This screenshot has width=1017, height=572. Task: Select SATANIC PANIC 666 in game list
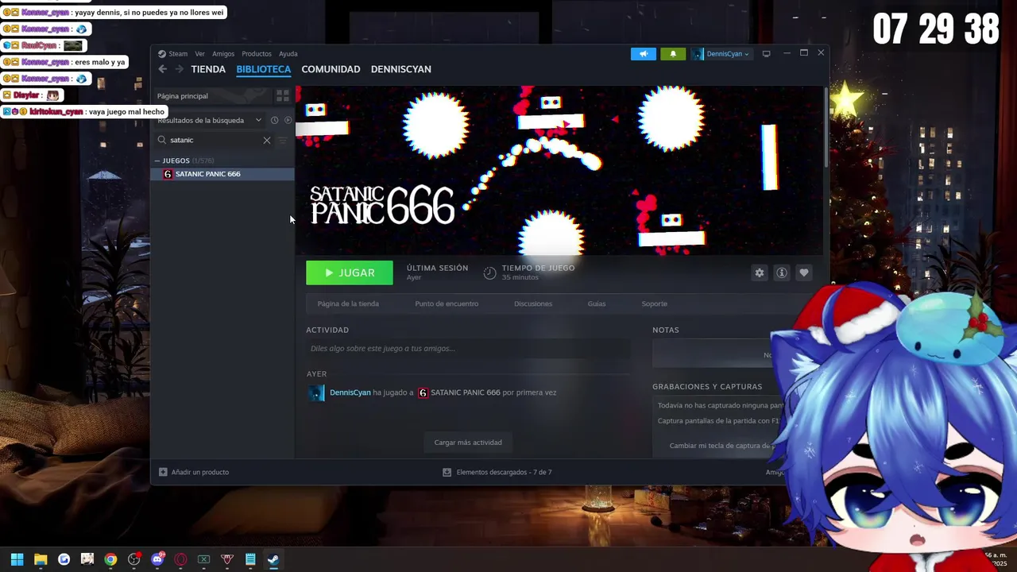click(x=222, y=174)
